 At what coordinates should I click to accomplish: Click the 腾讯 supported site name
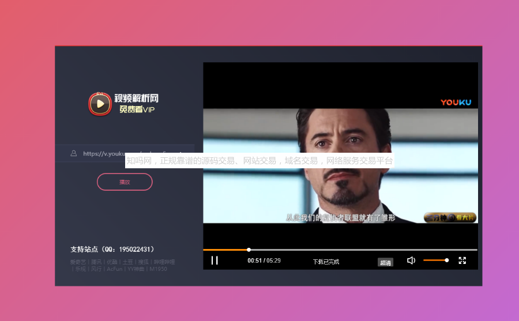[x=96, y=262]
